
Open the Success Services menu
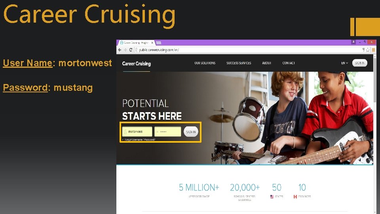[x=239, y=63]
